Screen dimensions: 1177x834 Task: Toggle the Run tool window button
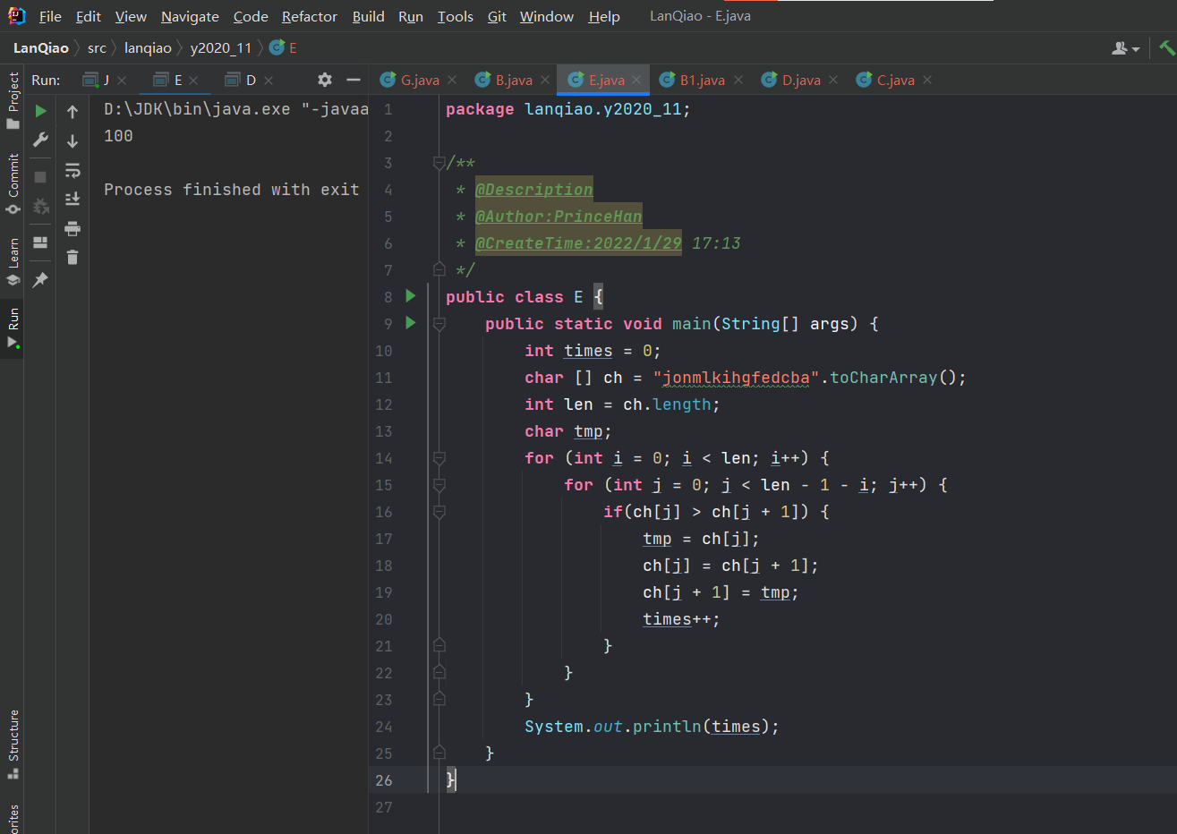13,328
